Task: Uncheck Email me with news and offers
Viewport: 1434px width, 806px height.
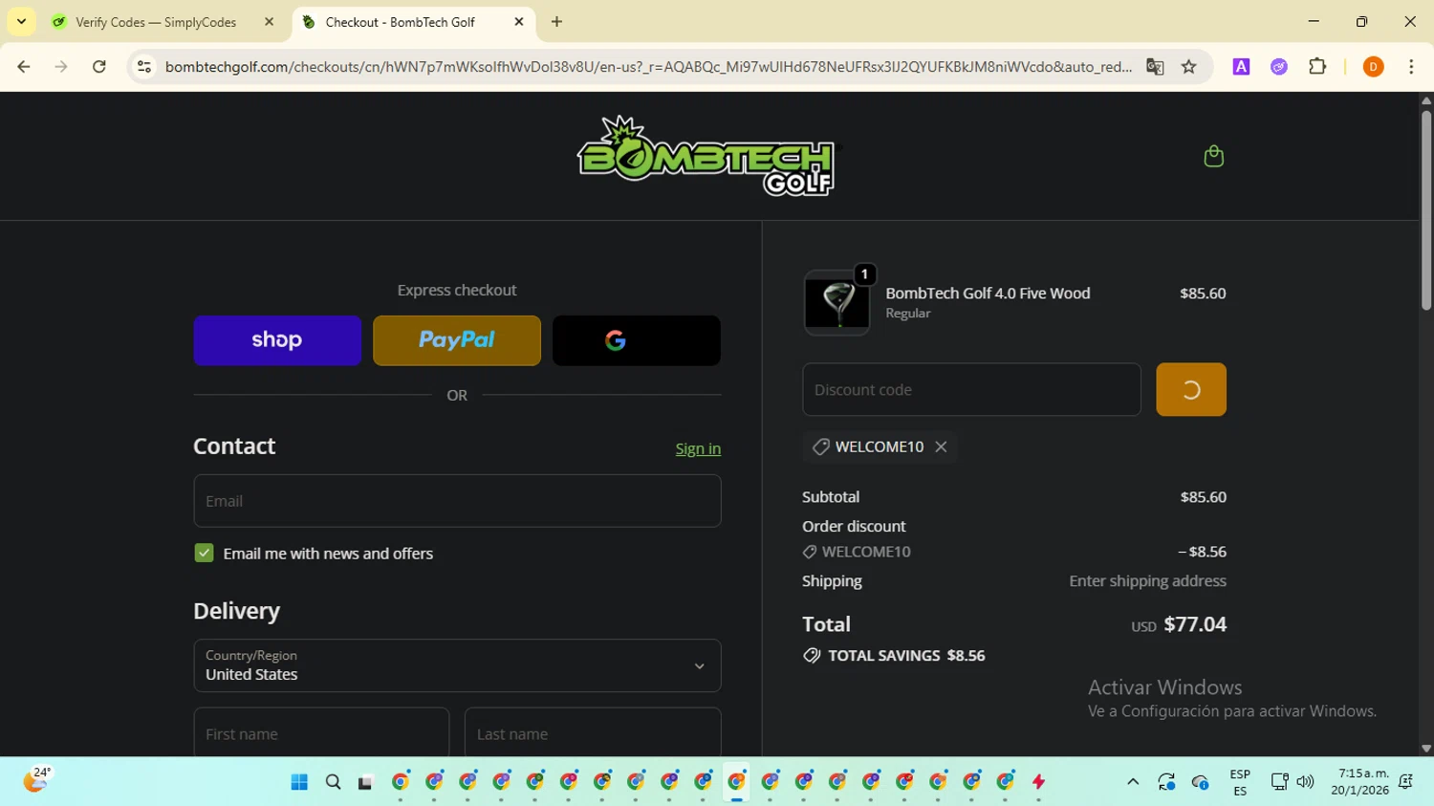Action: [204, 554]
